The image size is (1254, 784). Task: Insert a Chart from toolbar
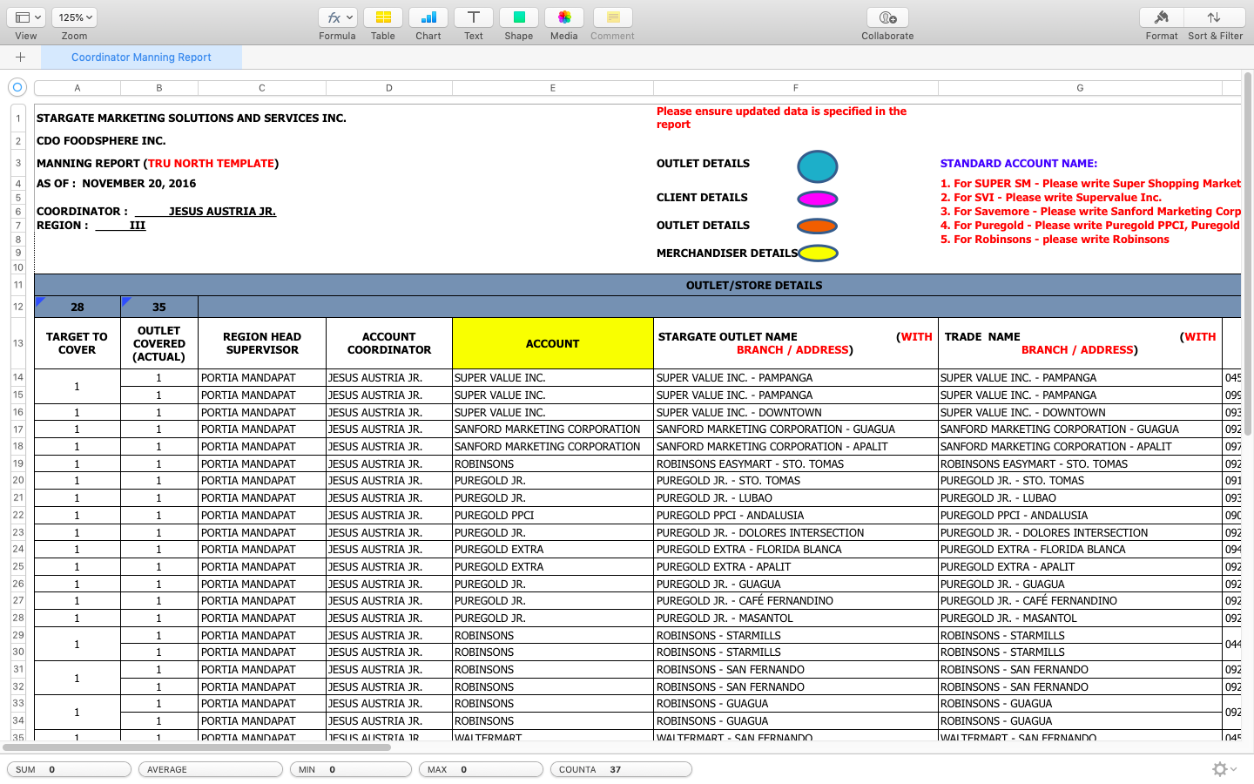tap(428, 17)
